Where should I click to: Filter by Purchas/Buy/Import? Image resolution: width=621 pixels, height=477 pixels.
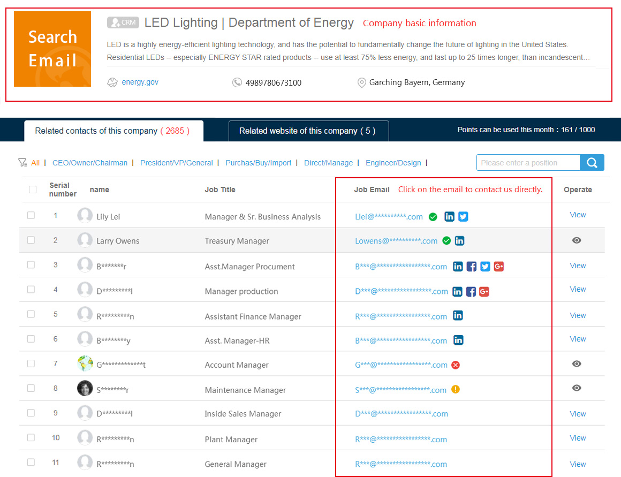258,163
